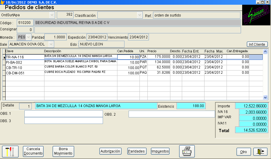Click the Ref. field 'orden de surtido'
271x159 pixels.
tap(197, 15)
